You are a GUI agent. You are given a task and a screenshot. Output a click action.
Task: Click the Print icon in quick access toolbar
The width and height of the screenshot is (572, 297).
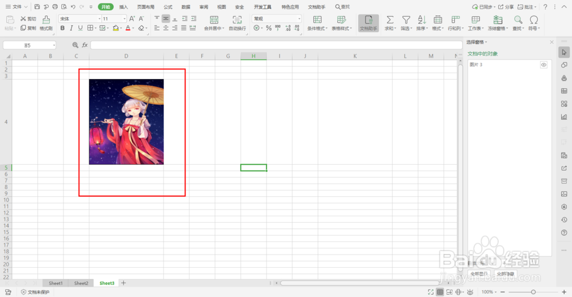point(55,6)
